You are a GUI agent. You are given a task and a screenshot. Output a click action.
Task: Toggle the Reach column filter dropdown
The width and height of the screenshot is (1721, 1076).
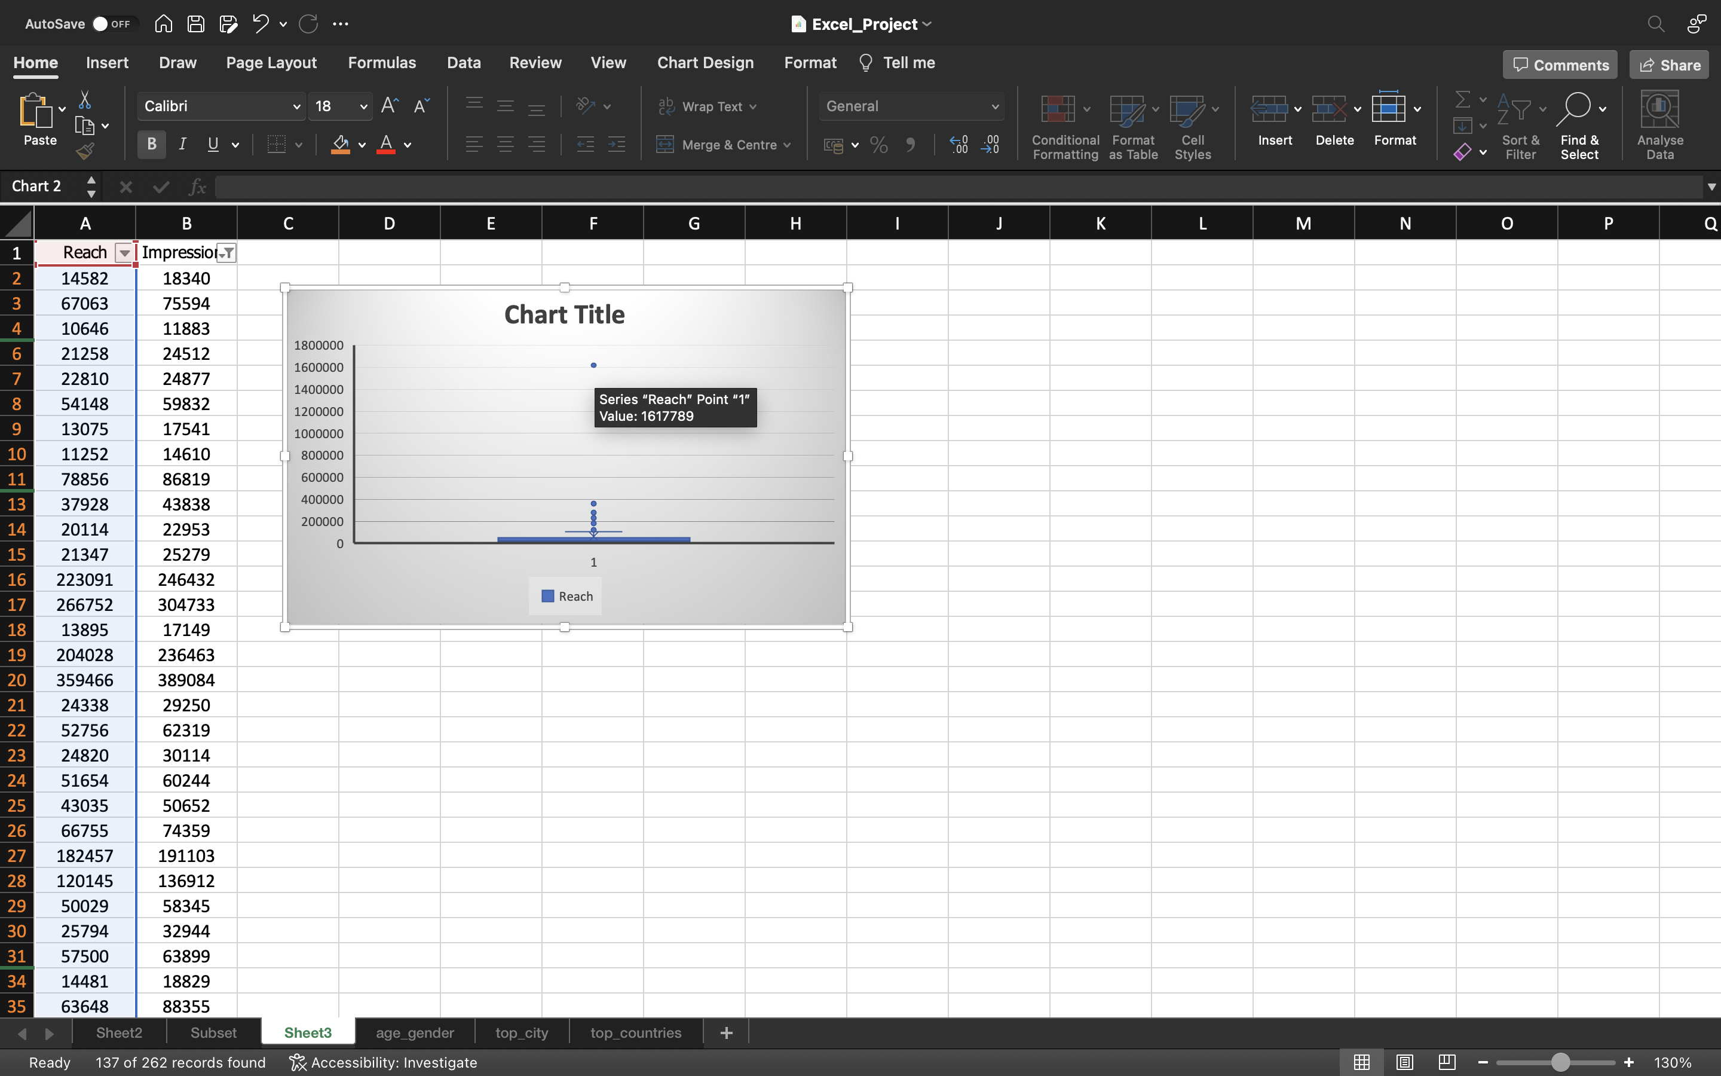click(x=124, y=253)
